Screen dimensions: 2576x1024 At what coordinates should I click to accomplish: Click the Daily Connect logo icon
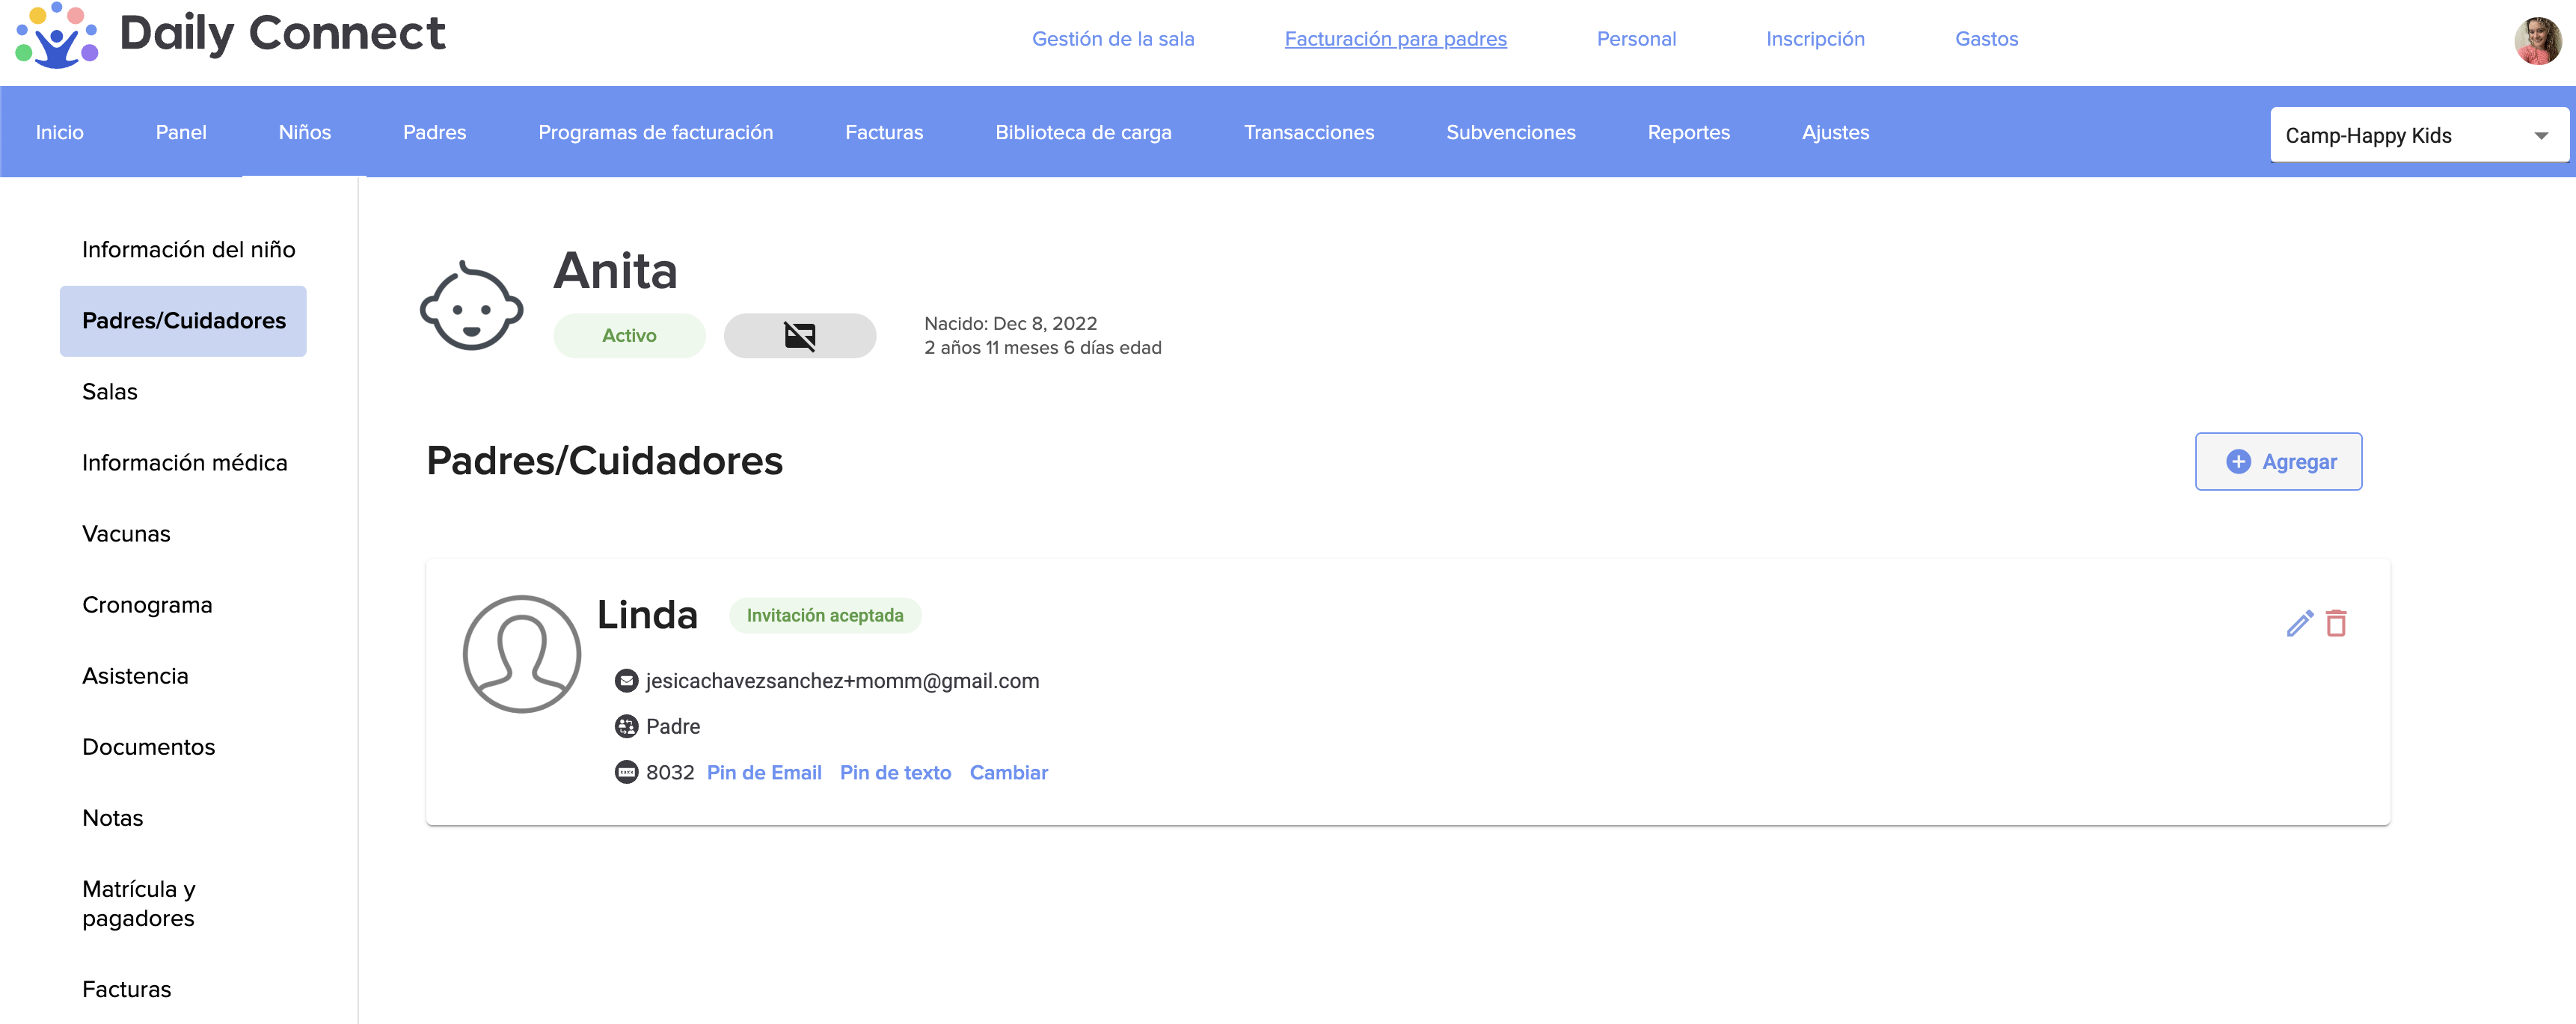57,36
